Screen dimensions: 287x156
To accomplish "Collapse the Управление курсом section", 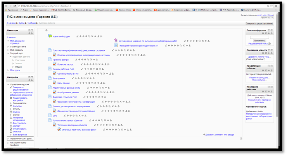I will click(x=8, y=84).
